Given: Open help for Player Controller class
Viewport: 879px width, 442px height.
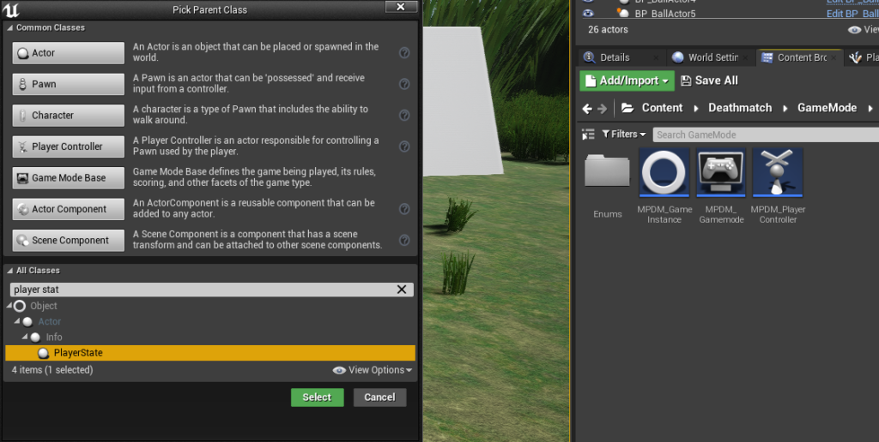Looking at the screenshot, I should click(x=404, y=146).
